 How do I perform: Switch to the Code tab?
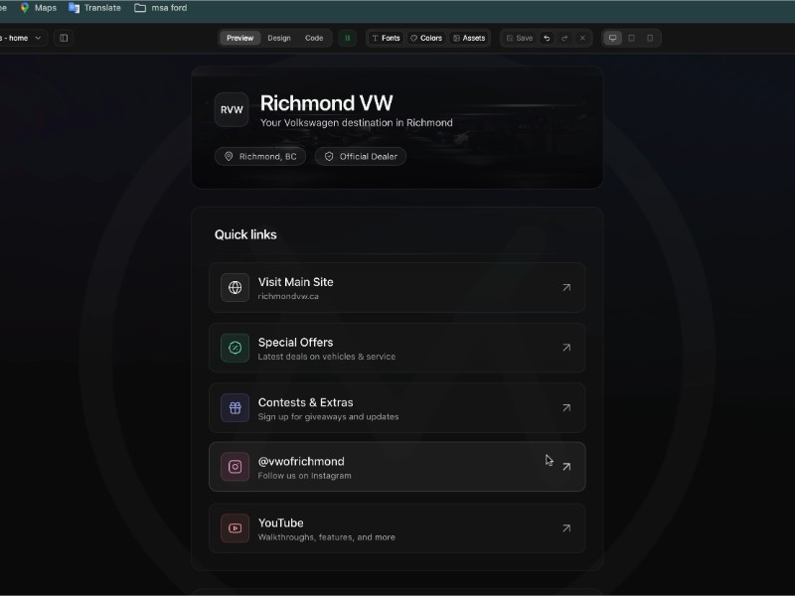click(314, 38)
